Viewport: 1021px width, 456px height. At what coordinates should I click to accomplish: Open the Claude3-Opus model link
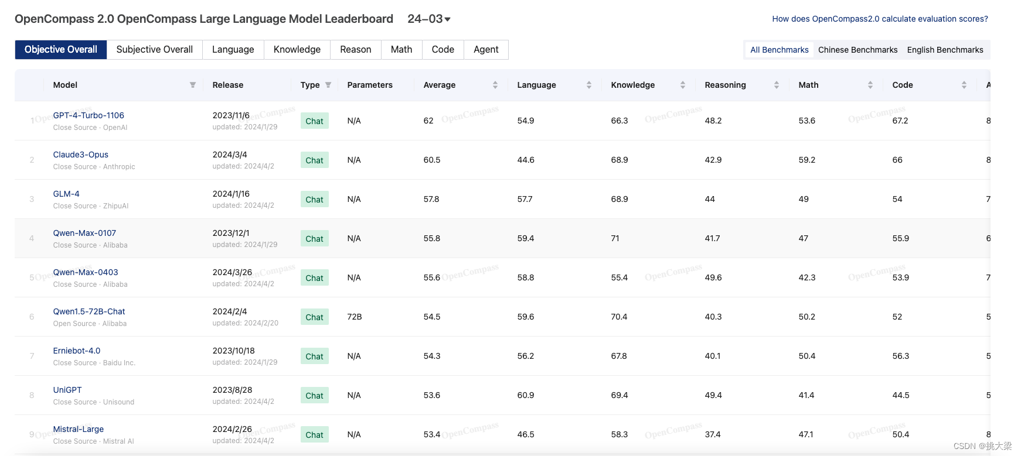coord(81,155)
